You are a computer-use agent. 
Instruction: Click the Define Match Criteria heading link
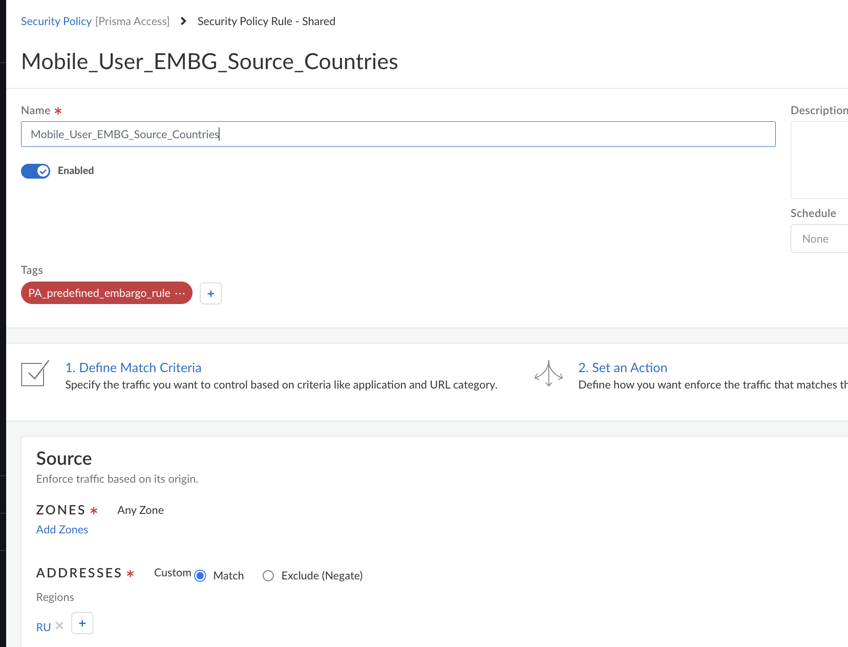pyautogui.click(x=133, y=368)
